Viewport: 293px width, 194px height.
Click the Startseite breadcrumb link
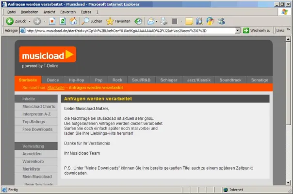coord(56,88)
